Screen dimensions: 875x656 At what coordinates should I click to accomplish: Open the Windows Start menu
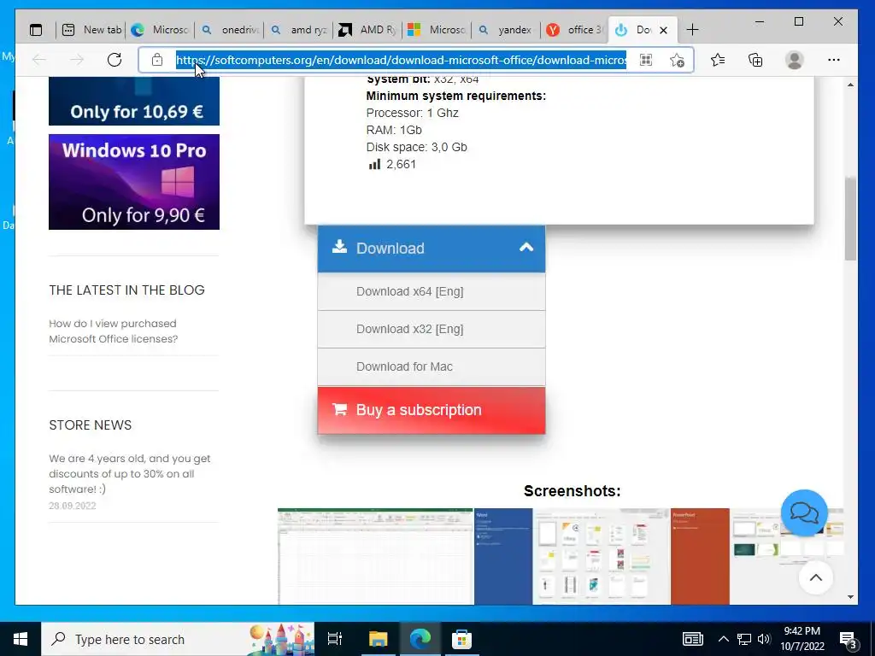coord(21,639)
